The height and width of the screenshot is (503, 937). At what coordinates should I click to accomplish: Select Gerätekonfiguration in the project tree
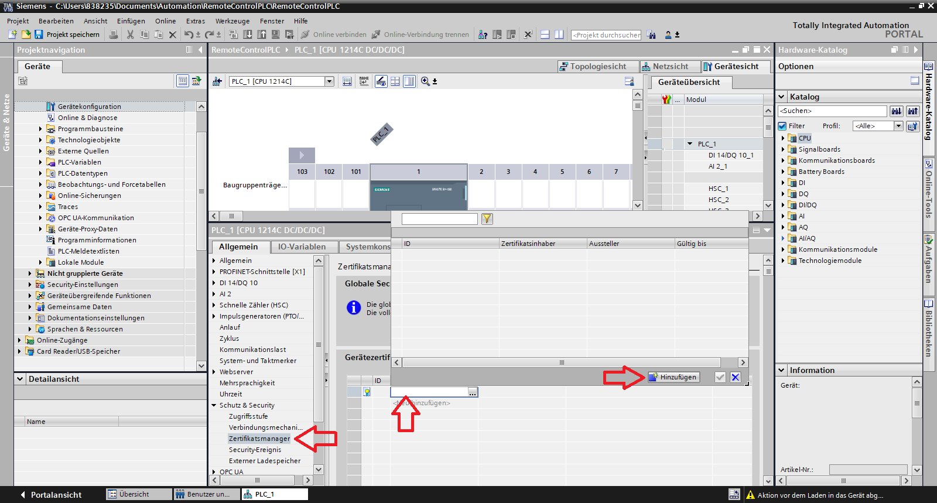(90, 107)
